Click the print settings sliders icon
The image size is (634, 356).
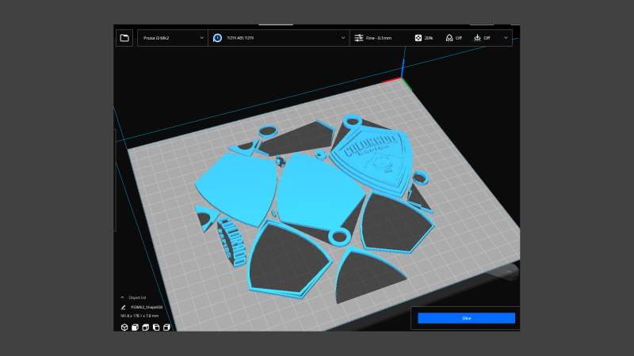click(x=359, y=37)
